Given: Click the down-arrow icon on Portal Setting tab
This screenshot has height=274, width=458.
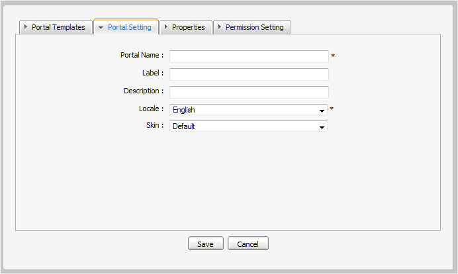Looking at the screenshot, I should coord(101,27).
